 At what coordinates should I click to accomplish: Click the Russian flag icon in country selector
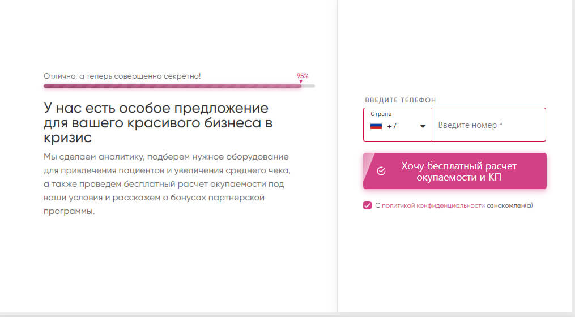click(376, 126)
